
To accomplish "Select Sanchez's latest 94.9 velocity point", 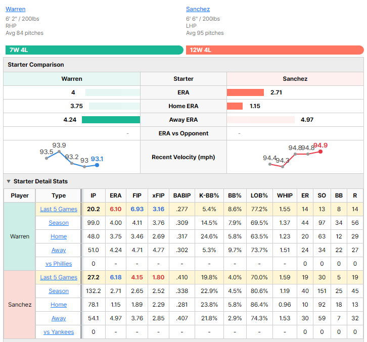I will [320, 152].
